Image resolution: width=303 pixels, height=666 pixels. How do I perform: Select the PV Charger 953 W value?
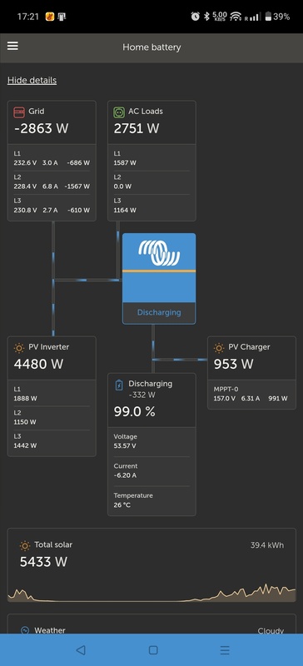pyautogui.click(x=233, y=364)
